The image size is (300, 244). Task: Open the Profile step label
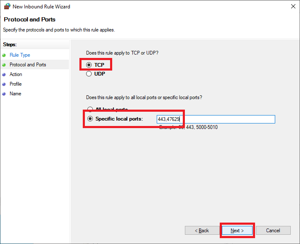pyautogui.click(x=16, y=84)
